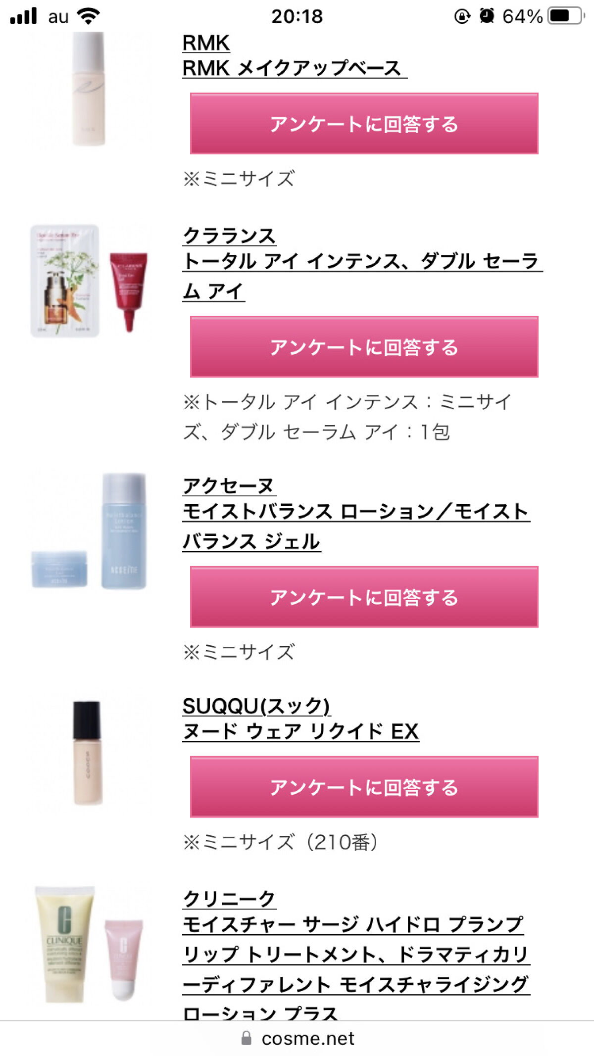594x1056 pixels.
Task: Open the Clarins eye serum product image
Action: 89,281
